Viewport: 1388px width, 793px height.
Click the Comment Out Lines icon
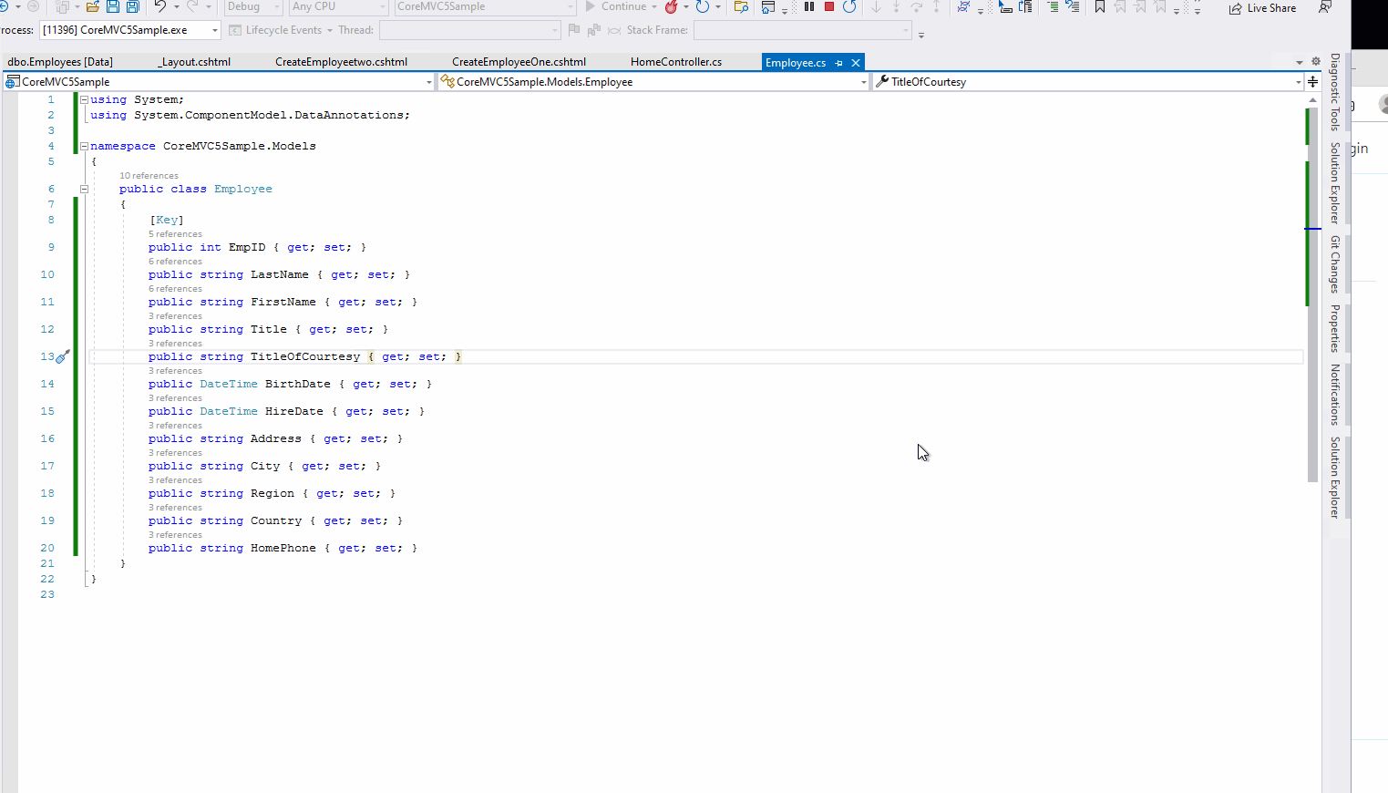point(1053,6)
